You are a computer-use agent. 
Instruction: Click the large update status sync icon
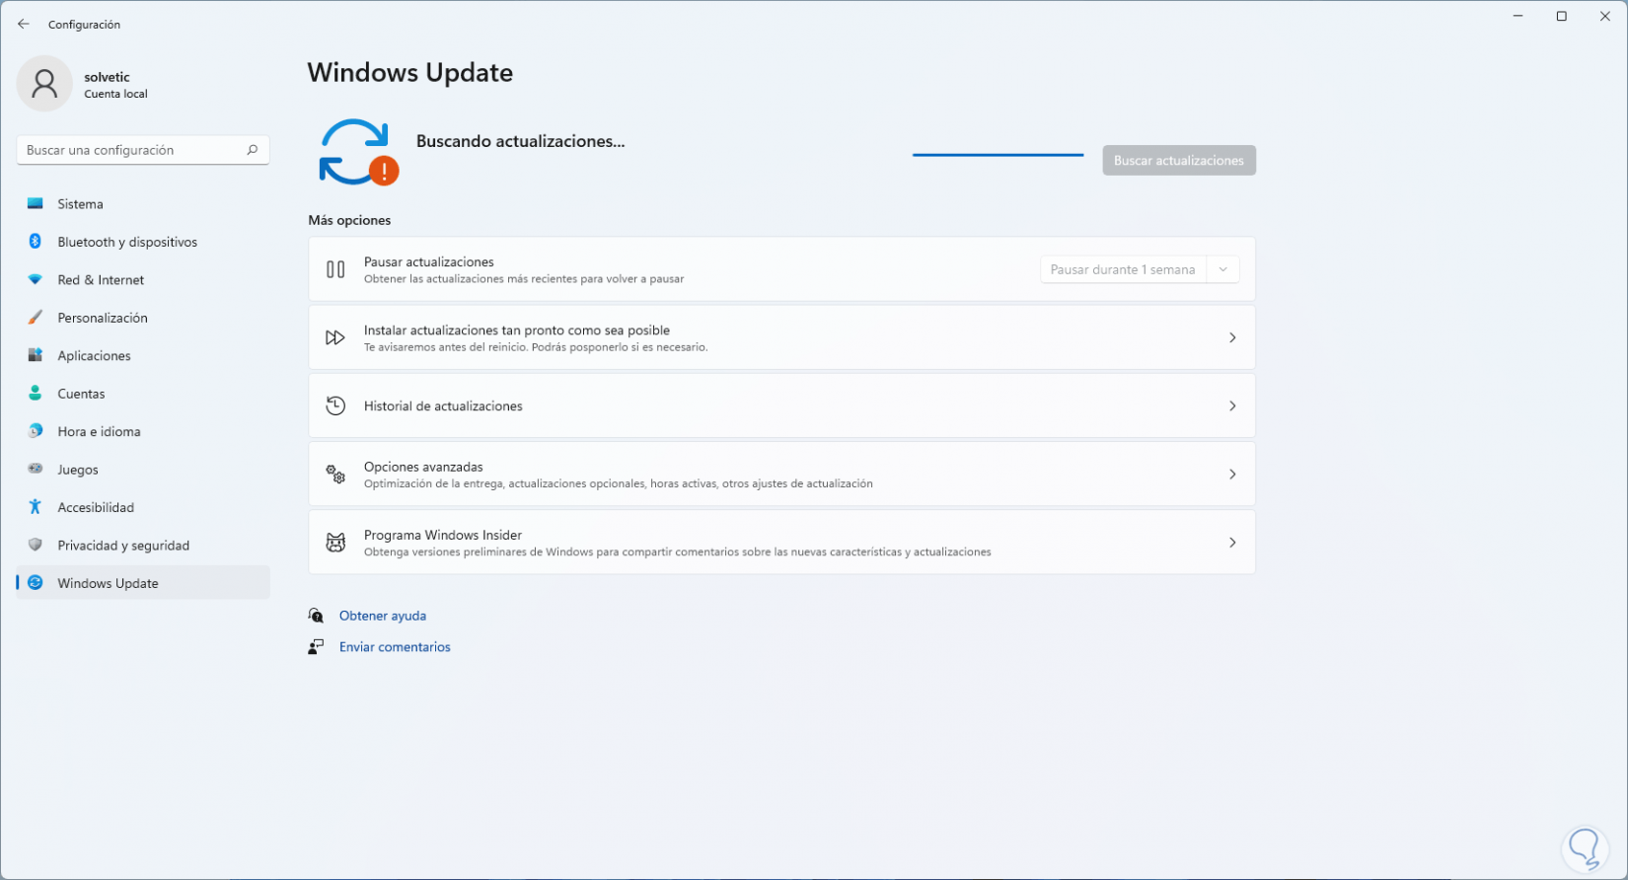(x=357, y=152)
